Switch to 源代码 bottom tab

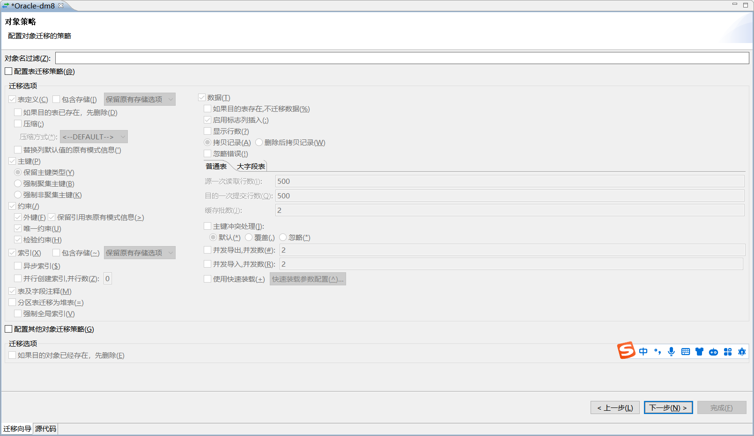click(45, 429)
